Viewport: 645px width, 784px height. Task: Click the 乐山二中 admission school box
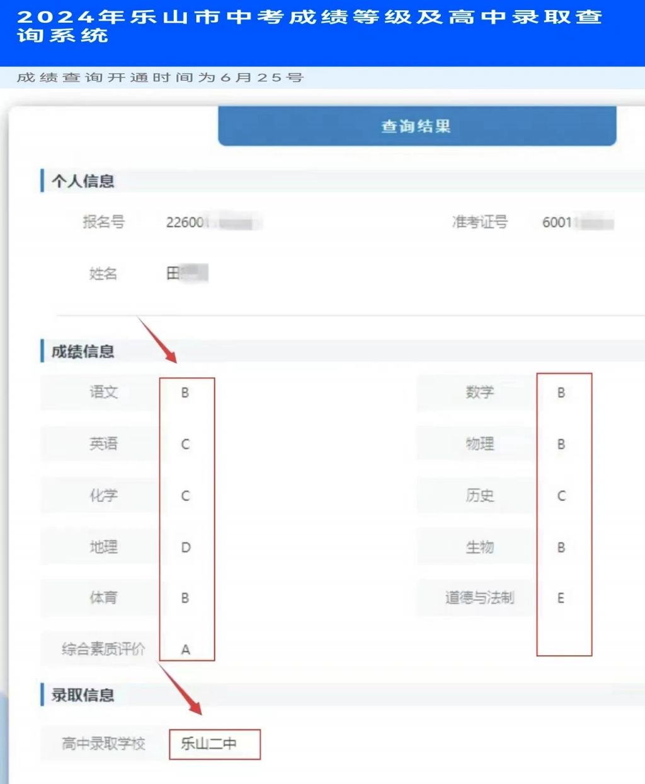(215, 744)
